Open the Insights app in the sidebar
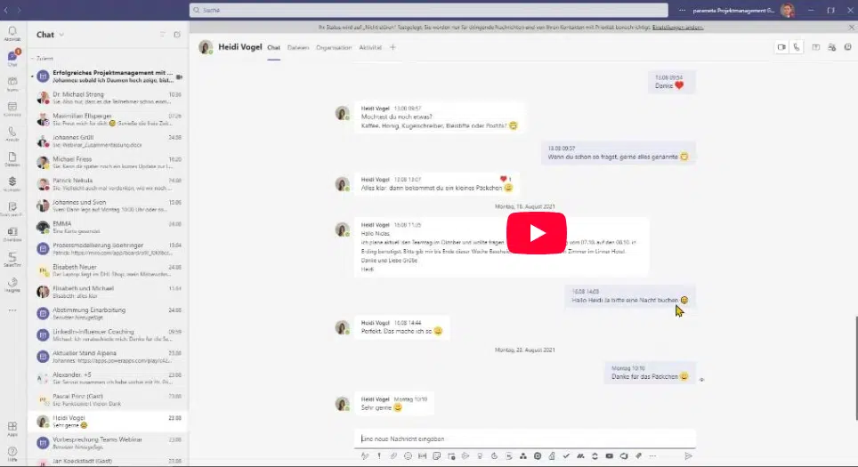 click(x=12, y=285)
